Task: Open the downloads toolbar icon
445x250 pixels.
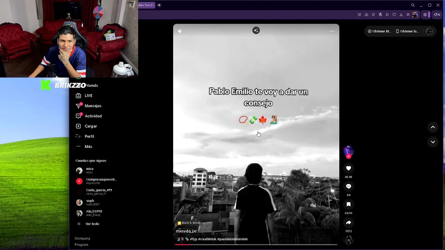Action: [401, 15]
